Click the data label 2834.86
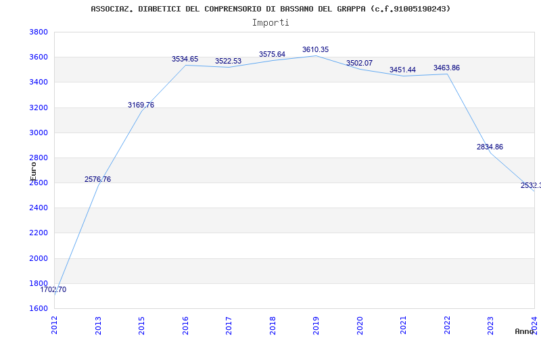 [490, 147]
